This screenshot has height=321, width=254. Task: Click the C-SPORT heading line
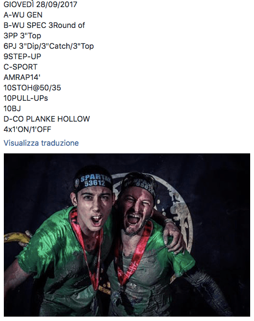click(x=21, y=67)
